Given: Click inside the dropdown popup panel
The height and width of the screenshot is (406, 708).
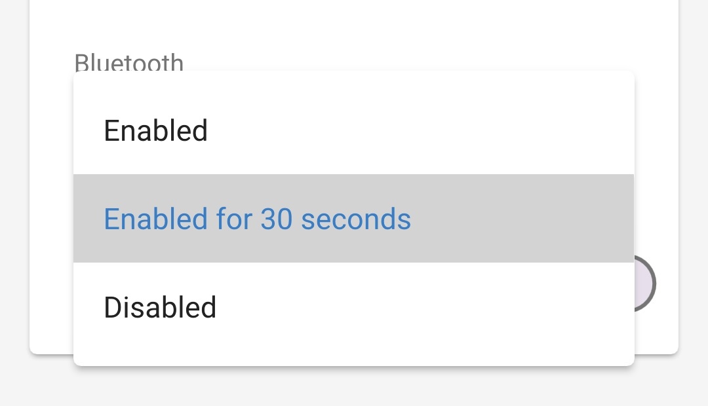Looking at the screenshot, I should [354, 219].
